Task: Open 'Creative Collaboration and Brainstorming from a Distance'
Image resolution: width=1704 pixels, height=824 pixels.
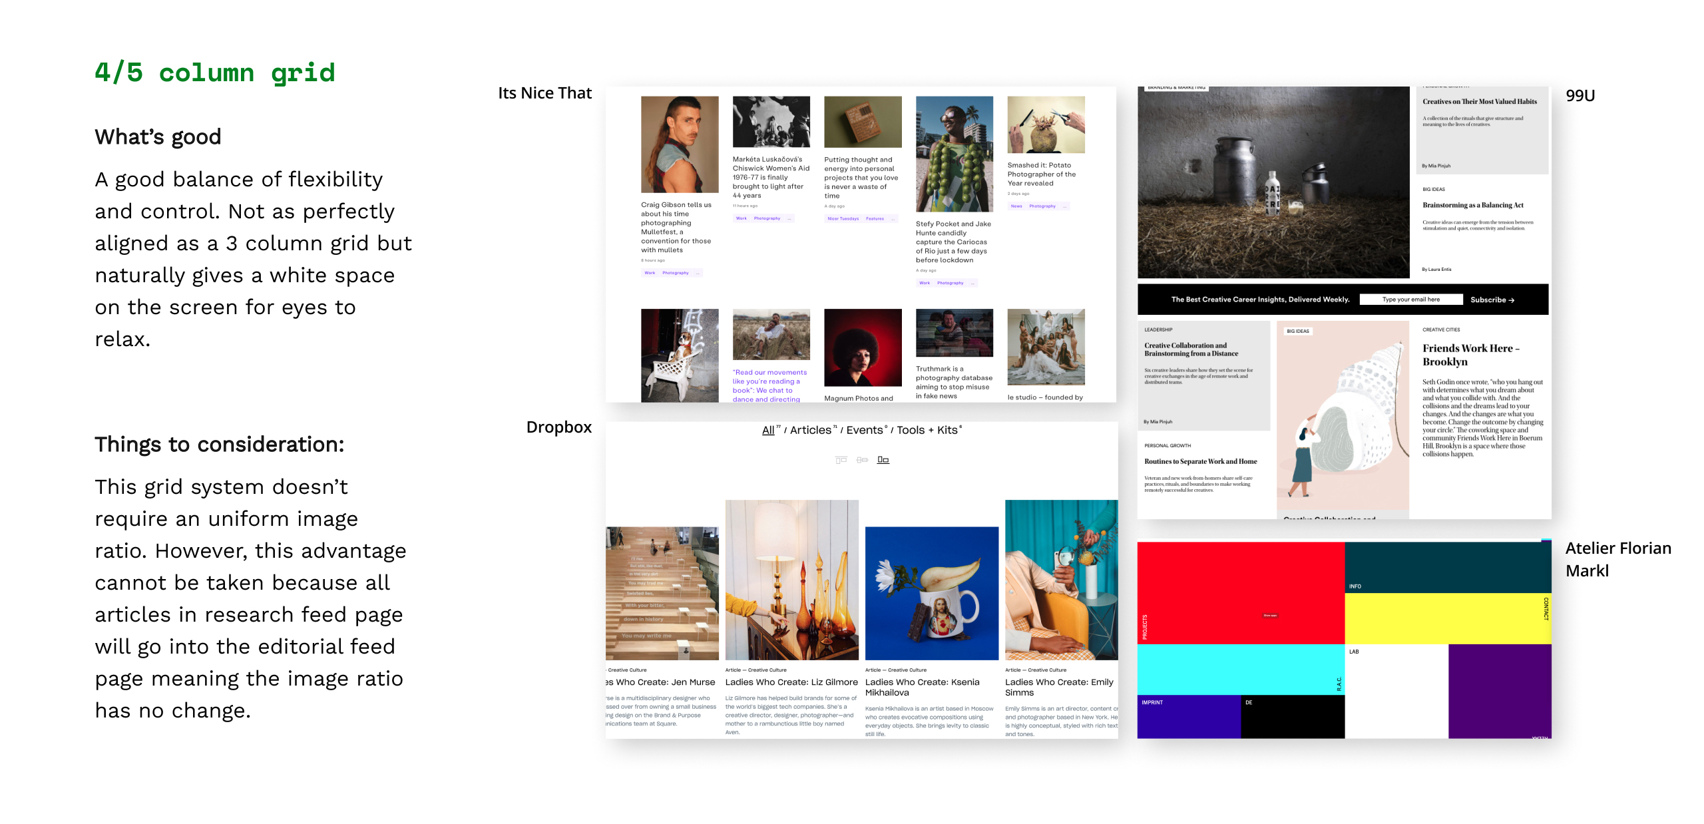Action: click(x=1191, y=349)
